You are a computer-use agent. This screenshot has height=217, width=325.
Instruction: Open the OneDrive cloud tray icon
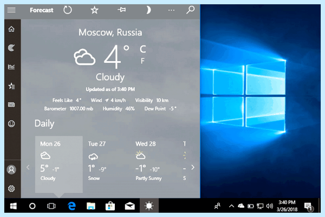[241, 206]
